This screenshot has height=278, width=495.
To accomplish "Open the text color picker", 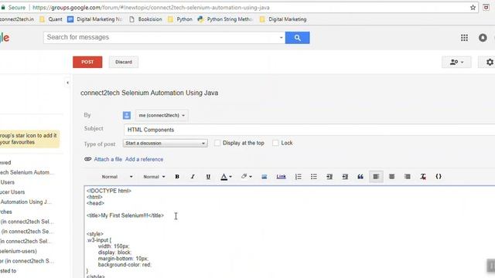I will click(226, 177).
